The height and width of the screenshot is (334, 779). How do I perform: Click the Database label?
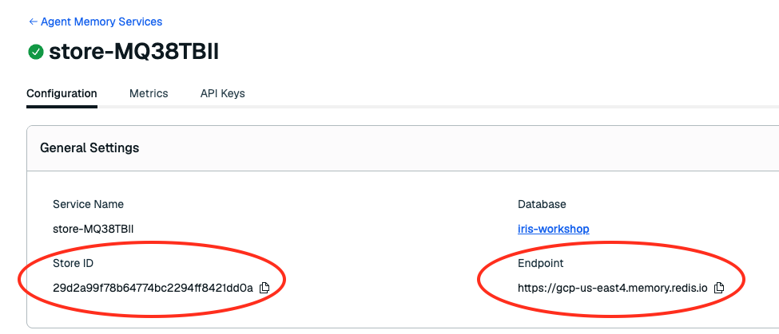pyautogui.click(x=542, y=204)
